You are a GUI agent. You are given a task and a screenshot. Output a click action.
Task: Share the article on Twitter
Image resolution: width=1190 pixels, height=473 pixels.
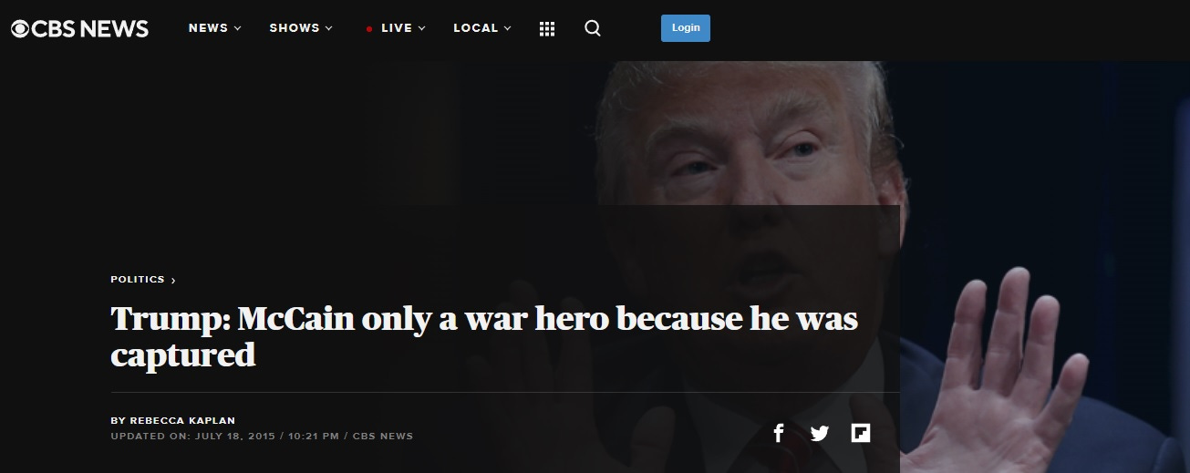click(x=820, y=434)
